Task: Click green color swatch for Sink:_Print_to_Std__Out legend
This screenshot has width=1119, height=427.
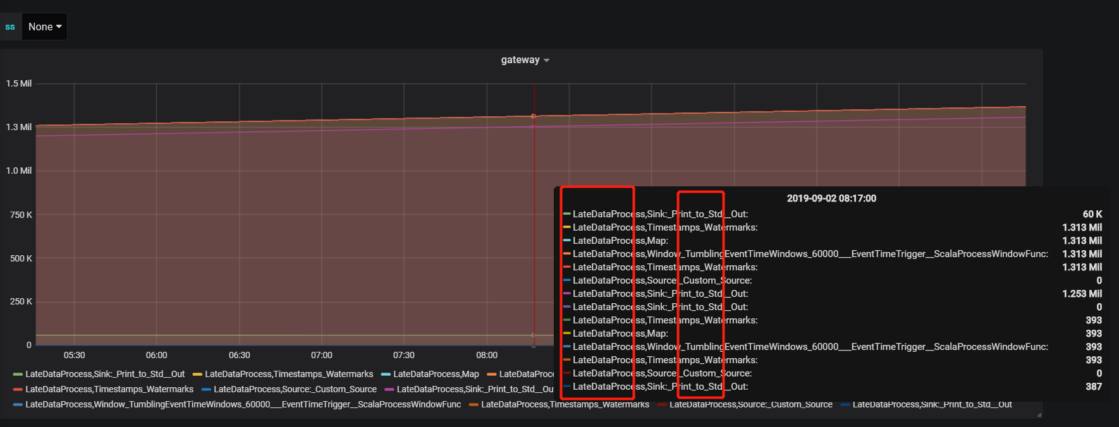Action: (18, 375)
